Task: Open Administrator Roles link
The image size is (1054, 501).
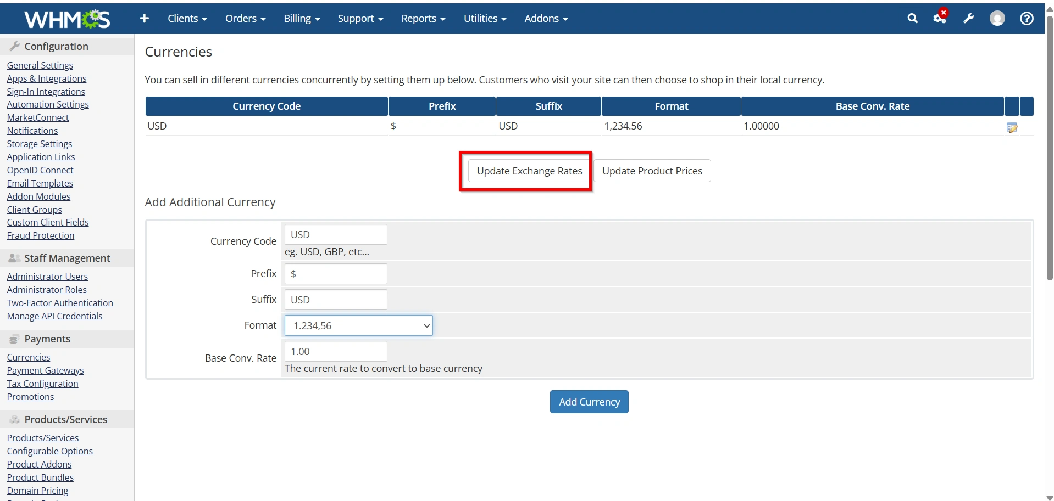Action: [x=47, y=290]
